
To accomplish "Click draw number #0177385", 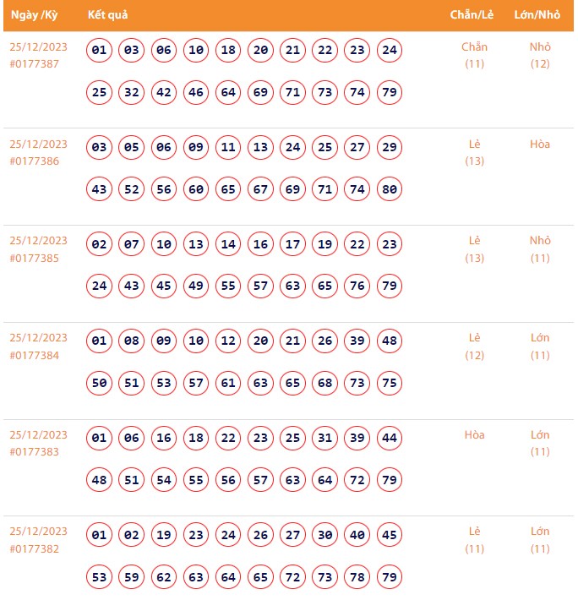I will [x=35, y=258].
